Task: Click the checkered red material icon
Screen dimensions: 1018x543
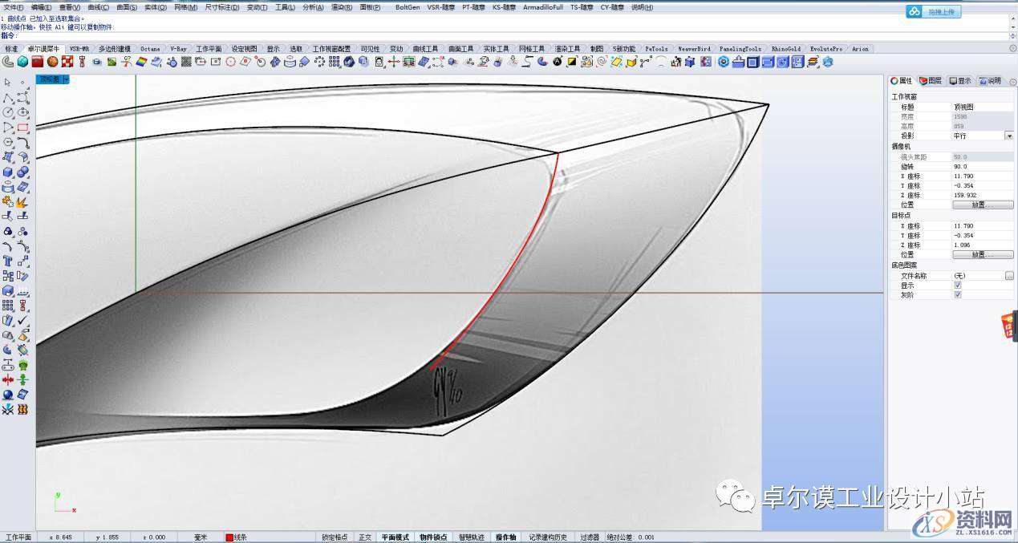Action: [67, 62]
